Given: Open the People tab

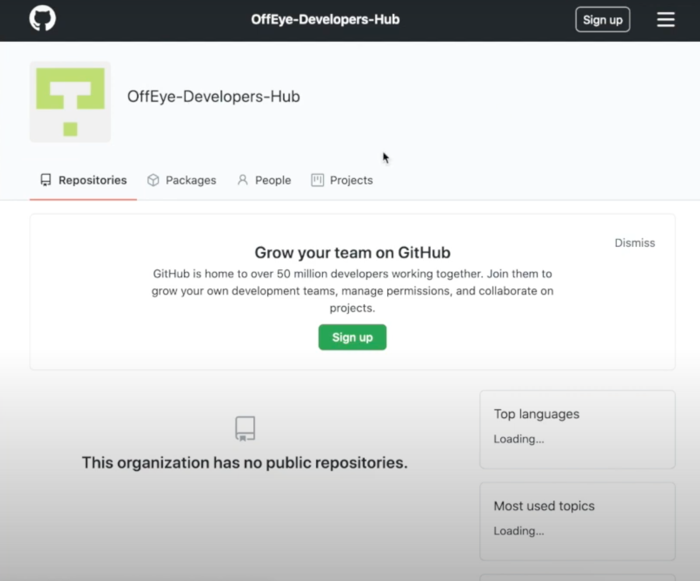Looking at the screenshot, I should click(x=264, y=180).
